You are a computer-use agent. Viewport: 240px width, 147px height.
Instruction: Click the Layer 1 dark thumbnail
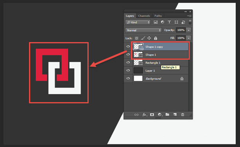click(138, 71)
